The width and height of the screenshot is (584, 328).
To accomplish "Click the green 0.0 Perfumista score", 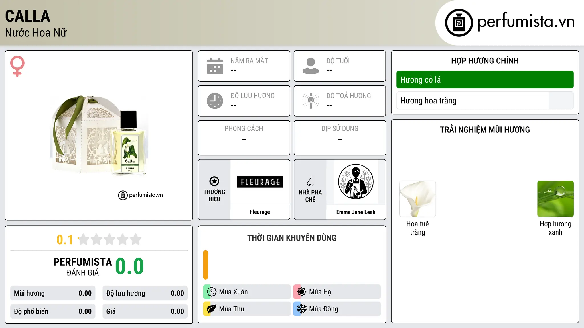I will tap(130, 266).
